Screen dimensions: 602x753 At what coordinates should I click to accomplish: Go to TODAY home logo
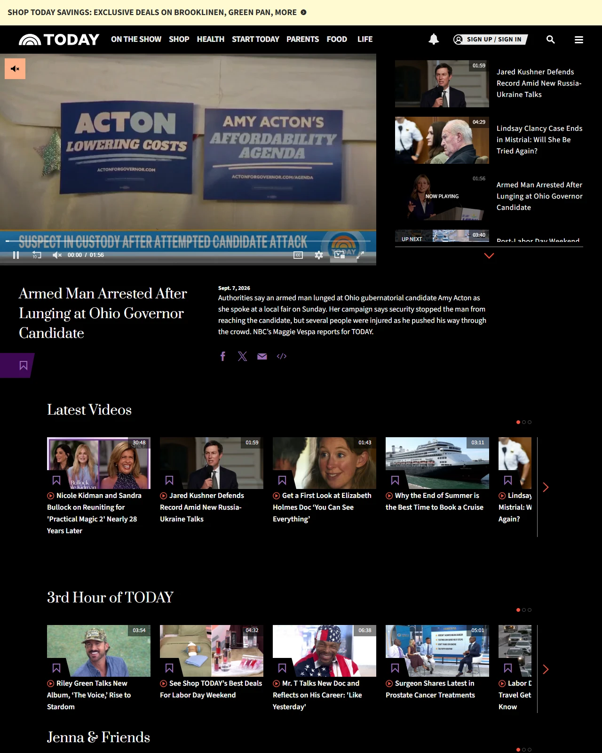click(59, 40)
